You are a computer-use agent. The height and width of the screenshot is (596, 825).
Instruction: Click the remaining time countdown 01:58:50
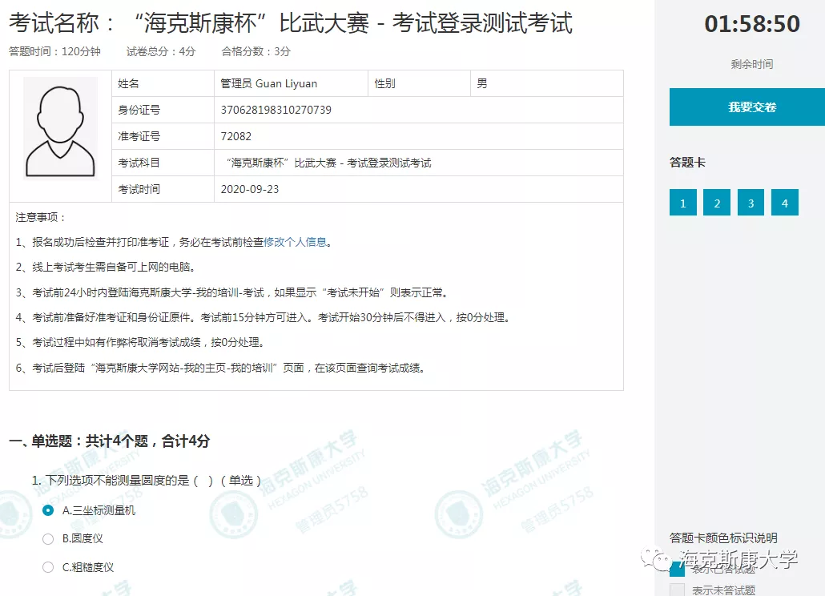coord(751,24)
